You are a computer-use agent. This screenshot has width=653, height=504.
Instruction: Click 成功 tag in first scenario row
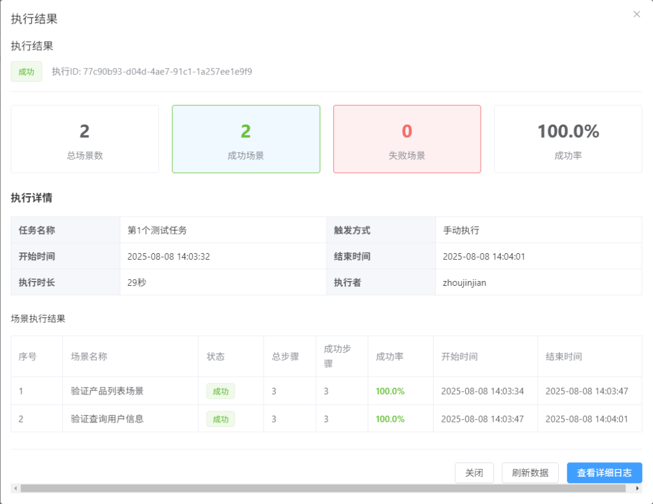(x=220, y=391)
